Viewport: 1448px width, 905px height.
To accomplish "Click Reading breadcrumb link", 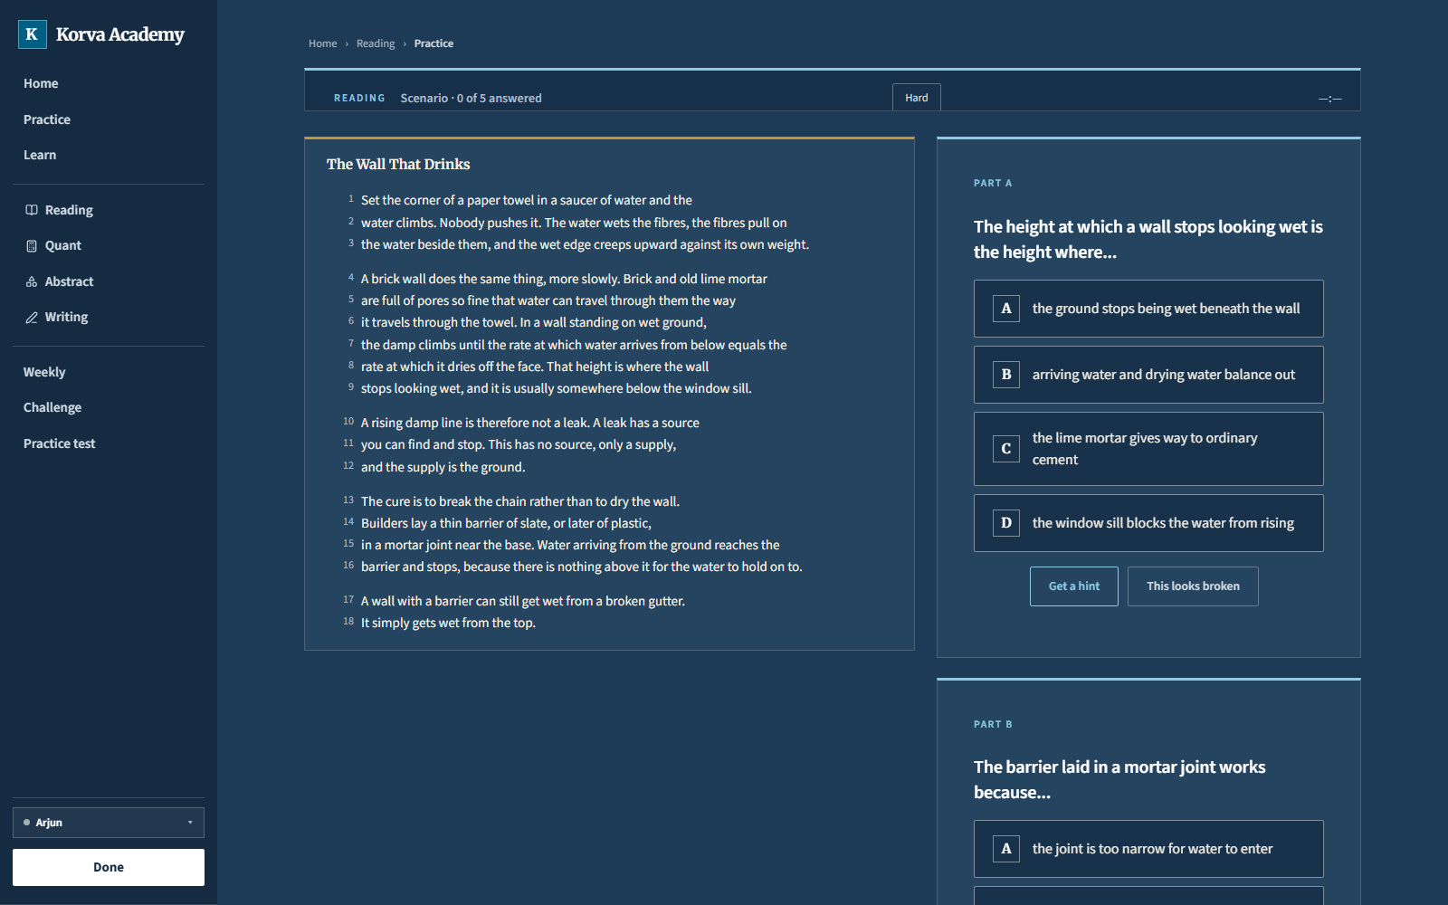I will pos(376,43).
